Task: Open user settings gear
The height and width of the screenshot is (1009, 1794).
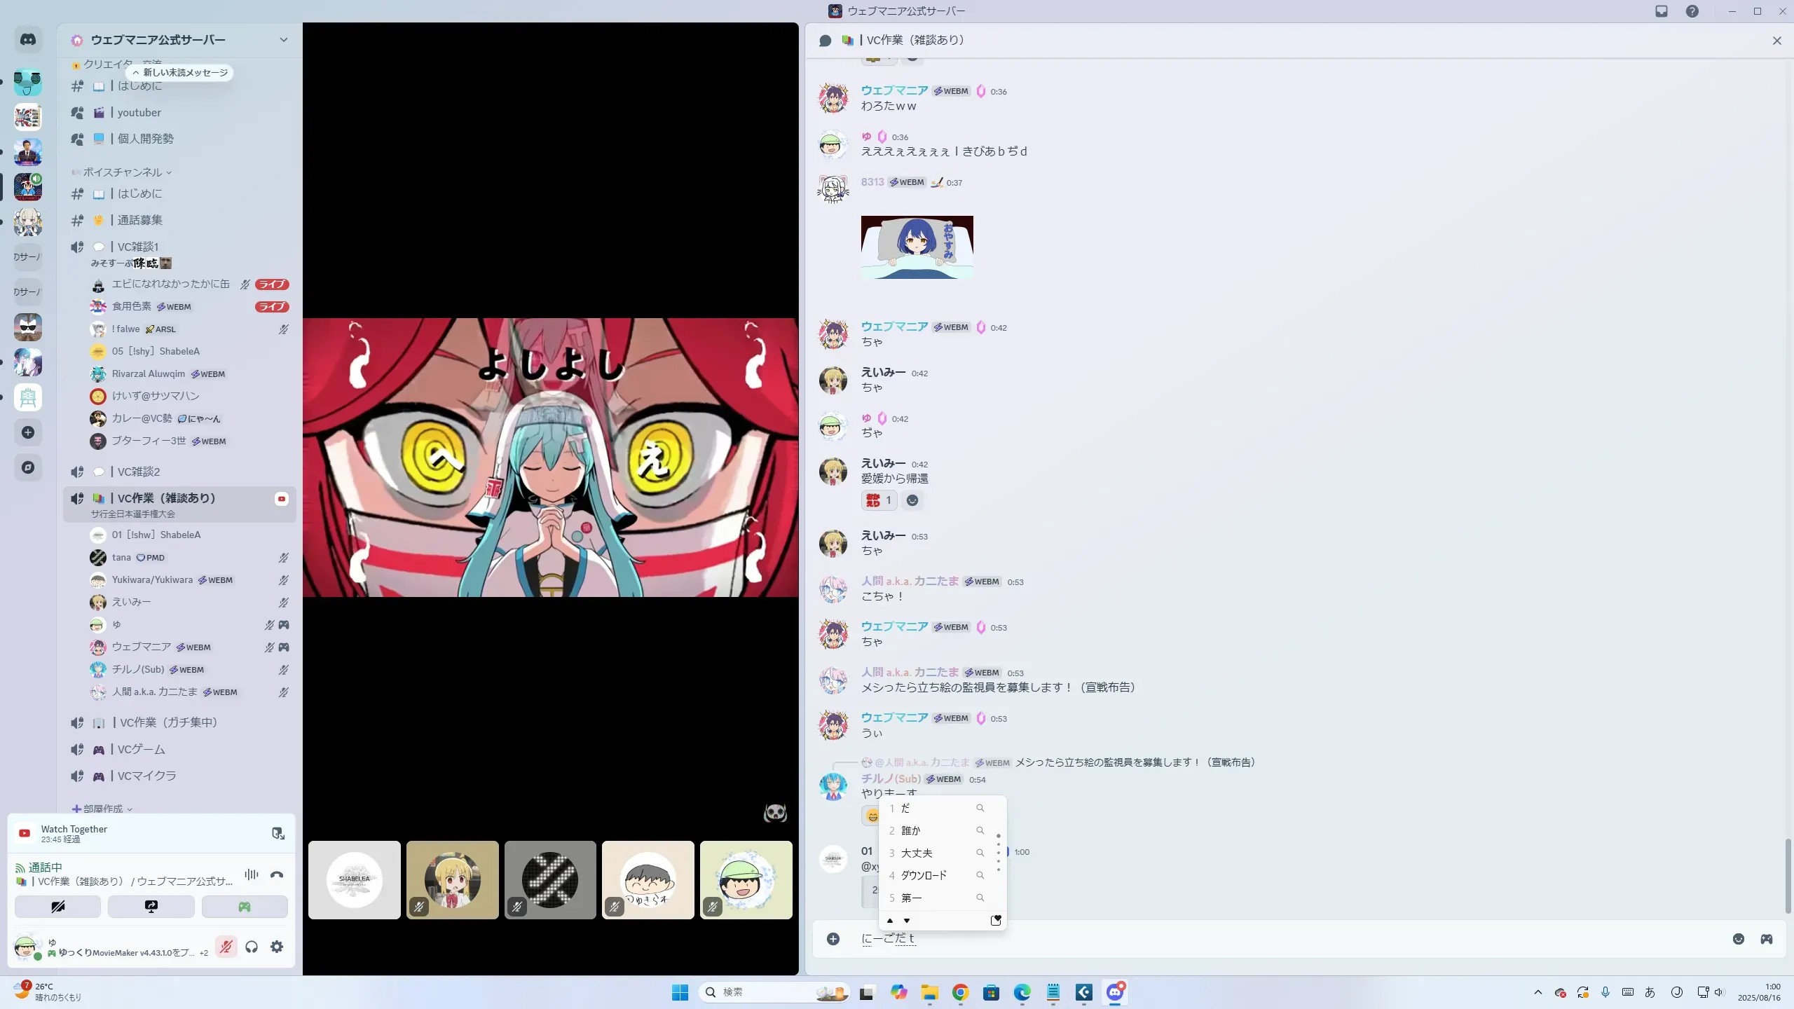Action: coord(277,947)
